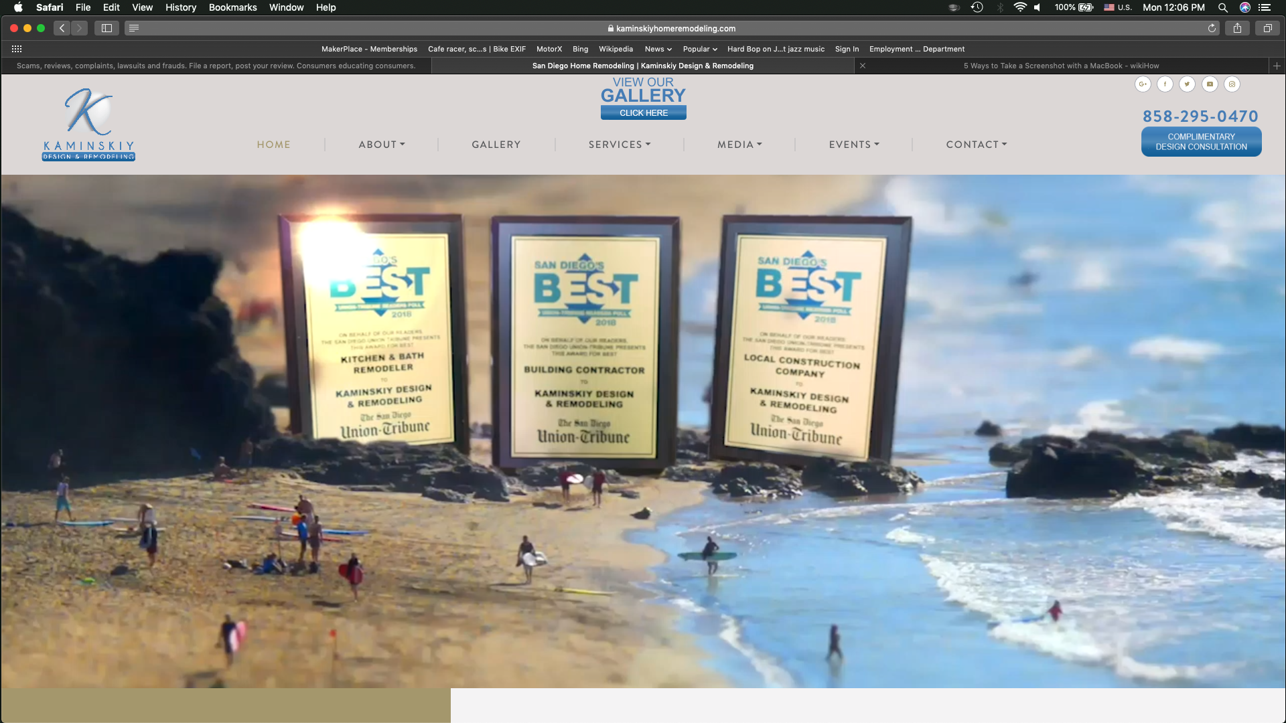
Task: Toggle Reader view icon in address bar
Action: pos(134,28)
